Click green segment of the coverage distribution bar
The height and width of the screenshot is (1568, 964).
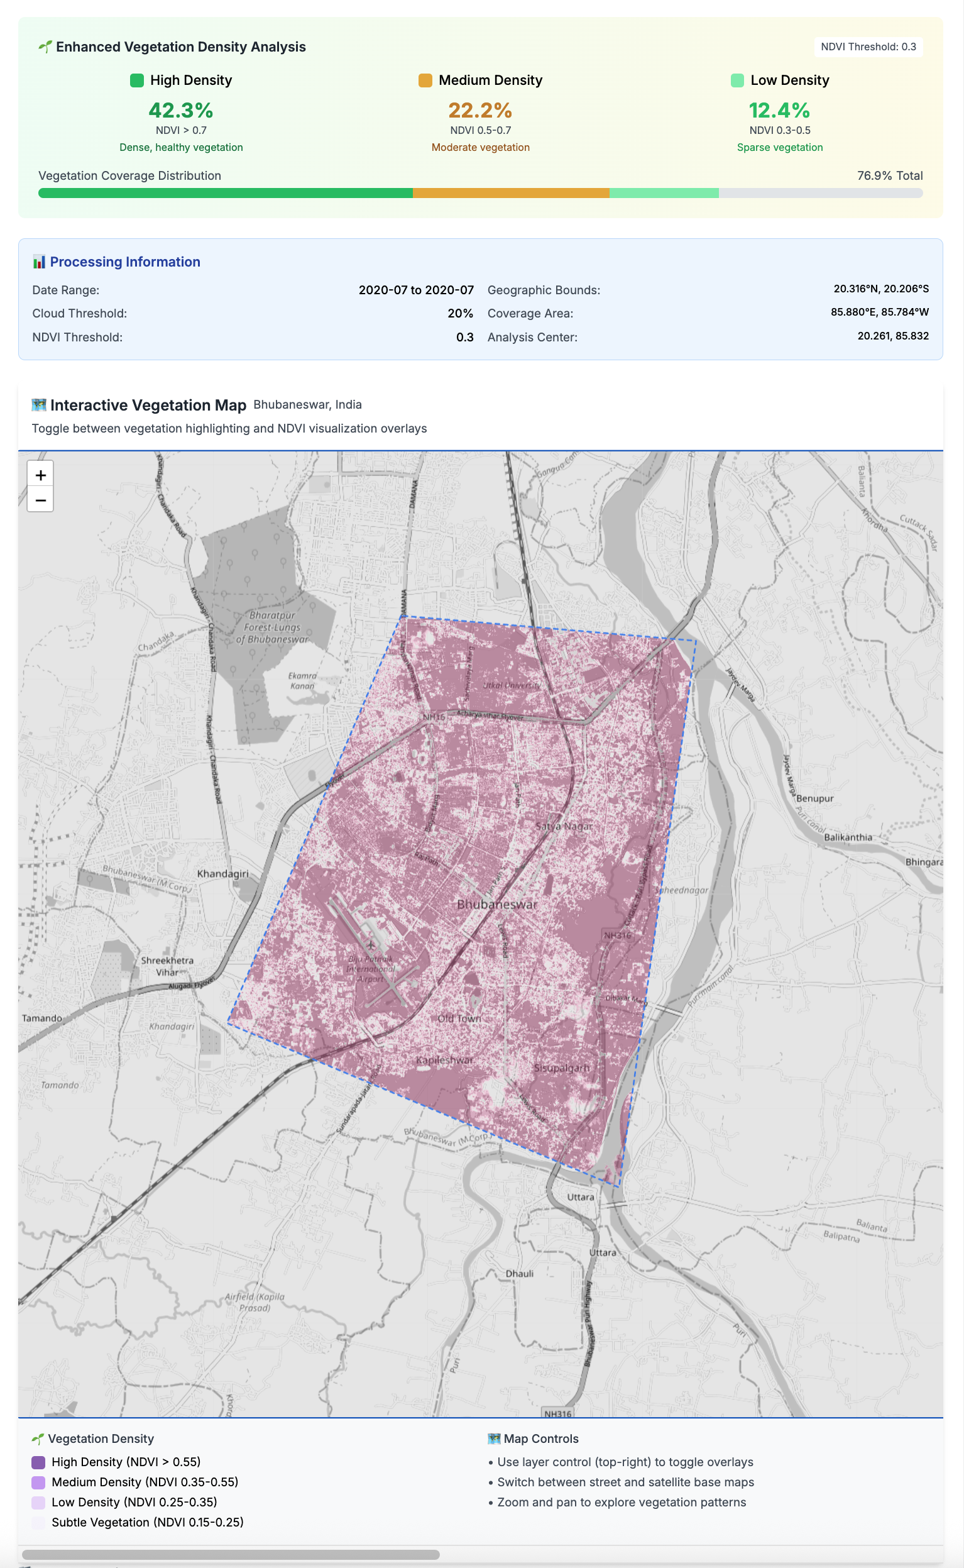(x=225, y=193)
